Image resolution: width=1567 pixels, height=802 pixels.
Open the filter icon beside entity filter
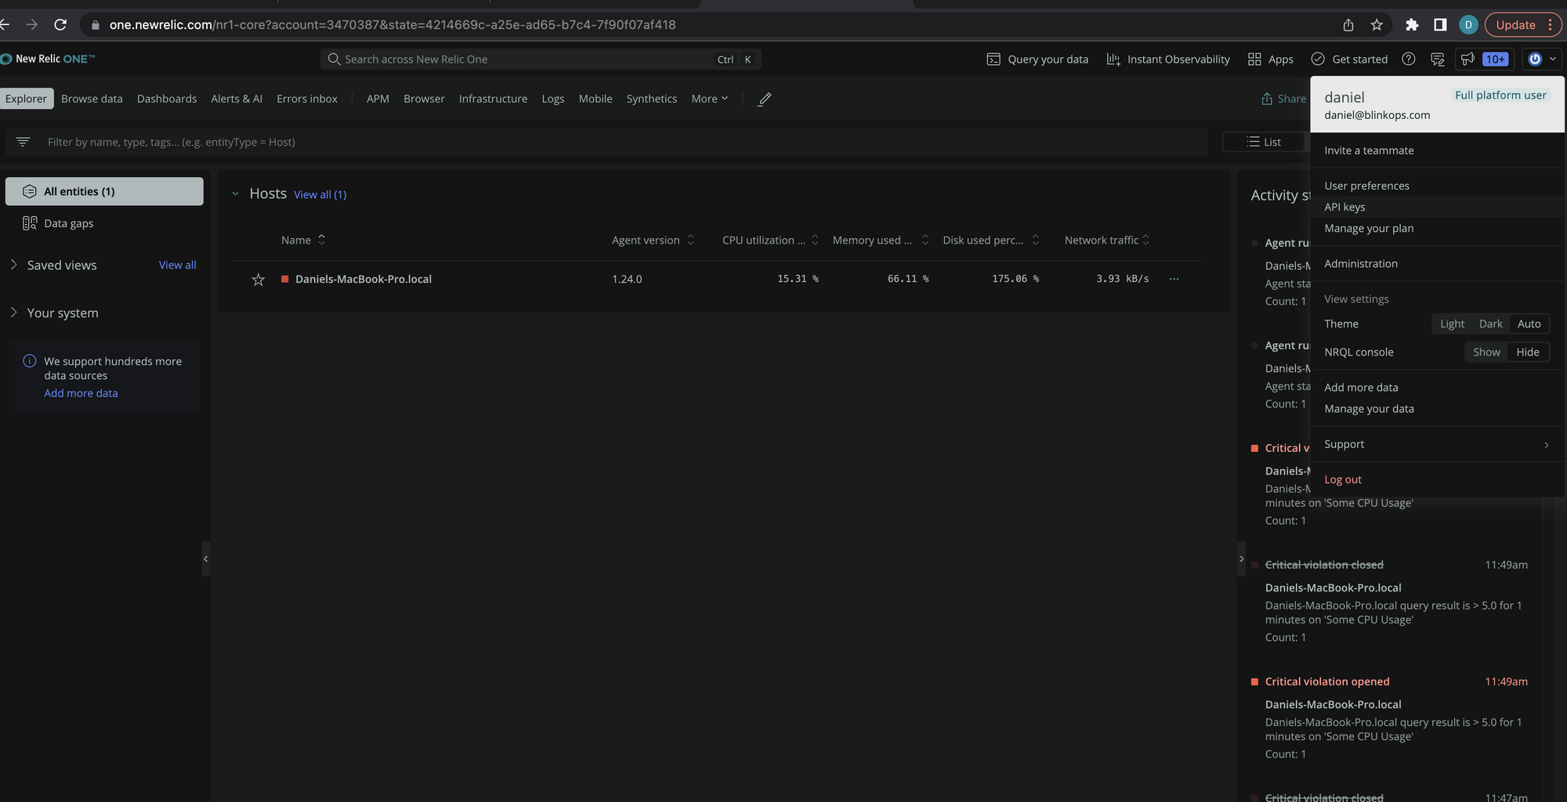23,142
